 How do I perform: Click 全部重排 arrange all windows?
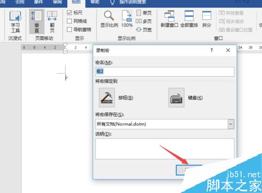tap(189, 19)
